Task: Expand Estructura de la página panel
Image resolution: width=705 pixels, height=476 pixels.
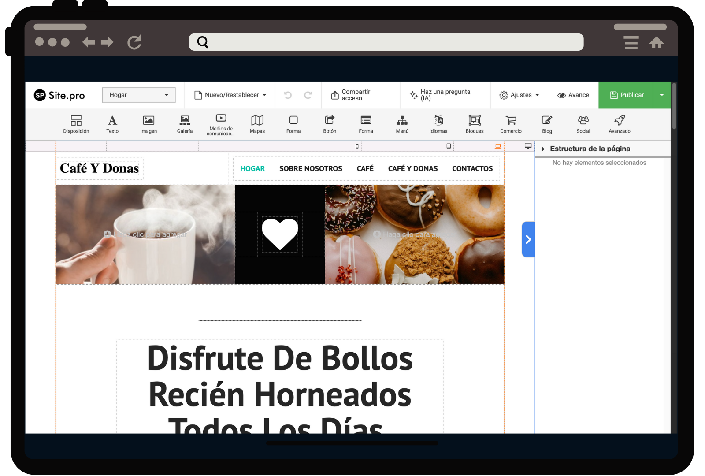Action: (x=543, y=149)
